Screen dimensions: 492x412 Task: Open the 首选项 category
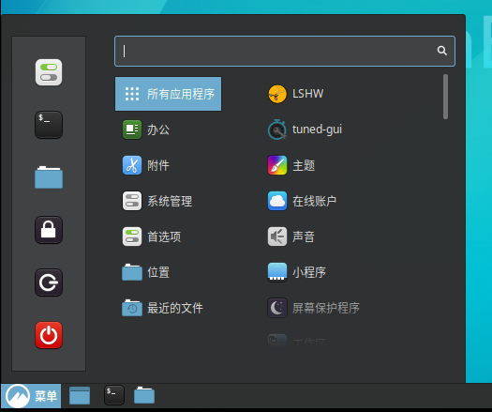(152, 237)
